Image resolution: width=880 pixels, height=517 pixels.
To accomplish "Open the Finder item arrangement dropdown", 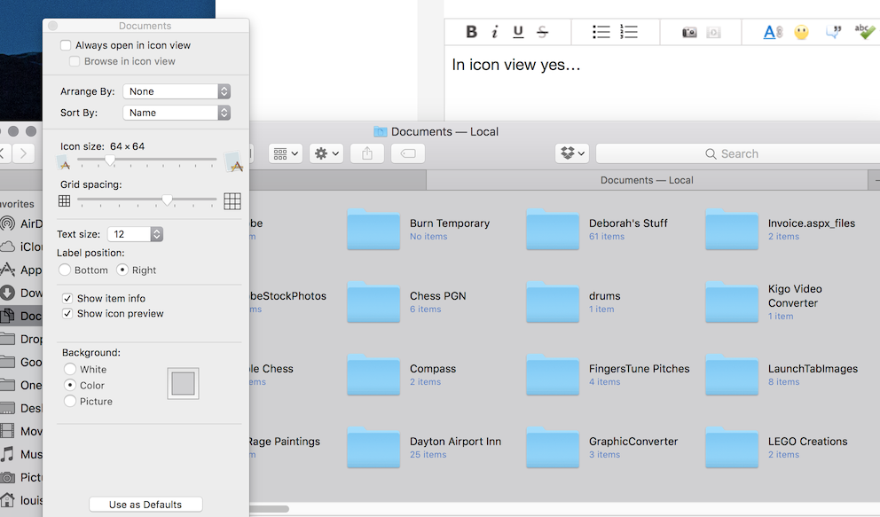I will (286, 153).
